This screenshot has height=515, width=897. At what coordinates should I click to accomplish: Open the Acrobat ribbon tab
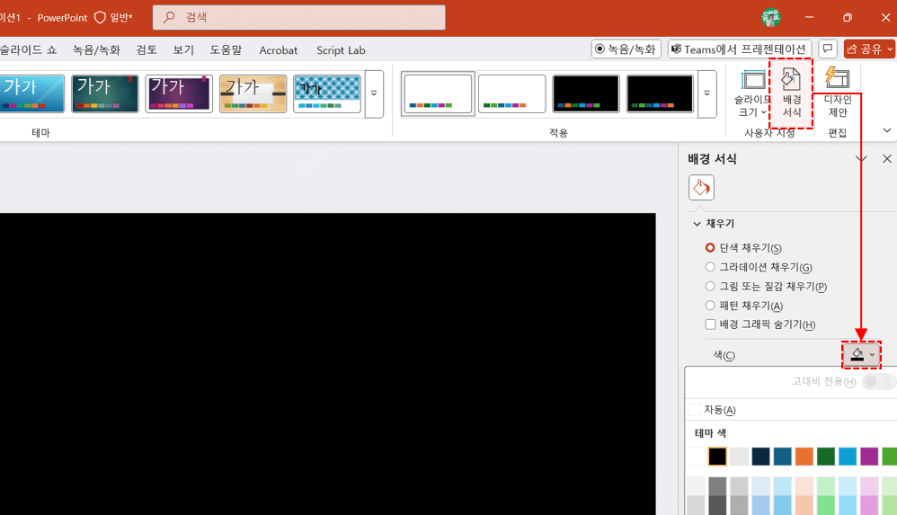click(279, 50)
